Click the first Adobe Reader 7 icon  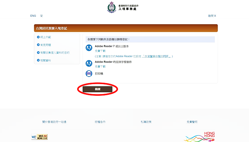pos(89,48)
